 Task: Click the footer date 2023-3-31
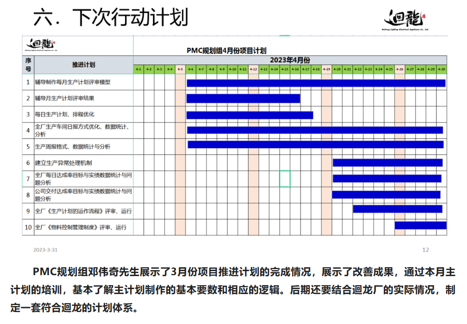pyautogui.click(x=45, y=250)
